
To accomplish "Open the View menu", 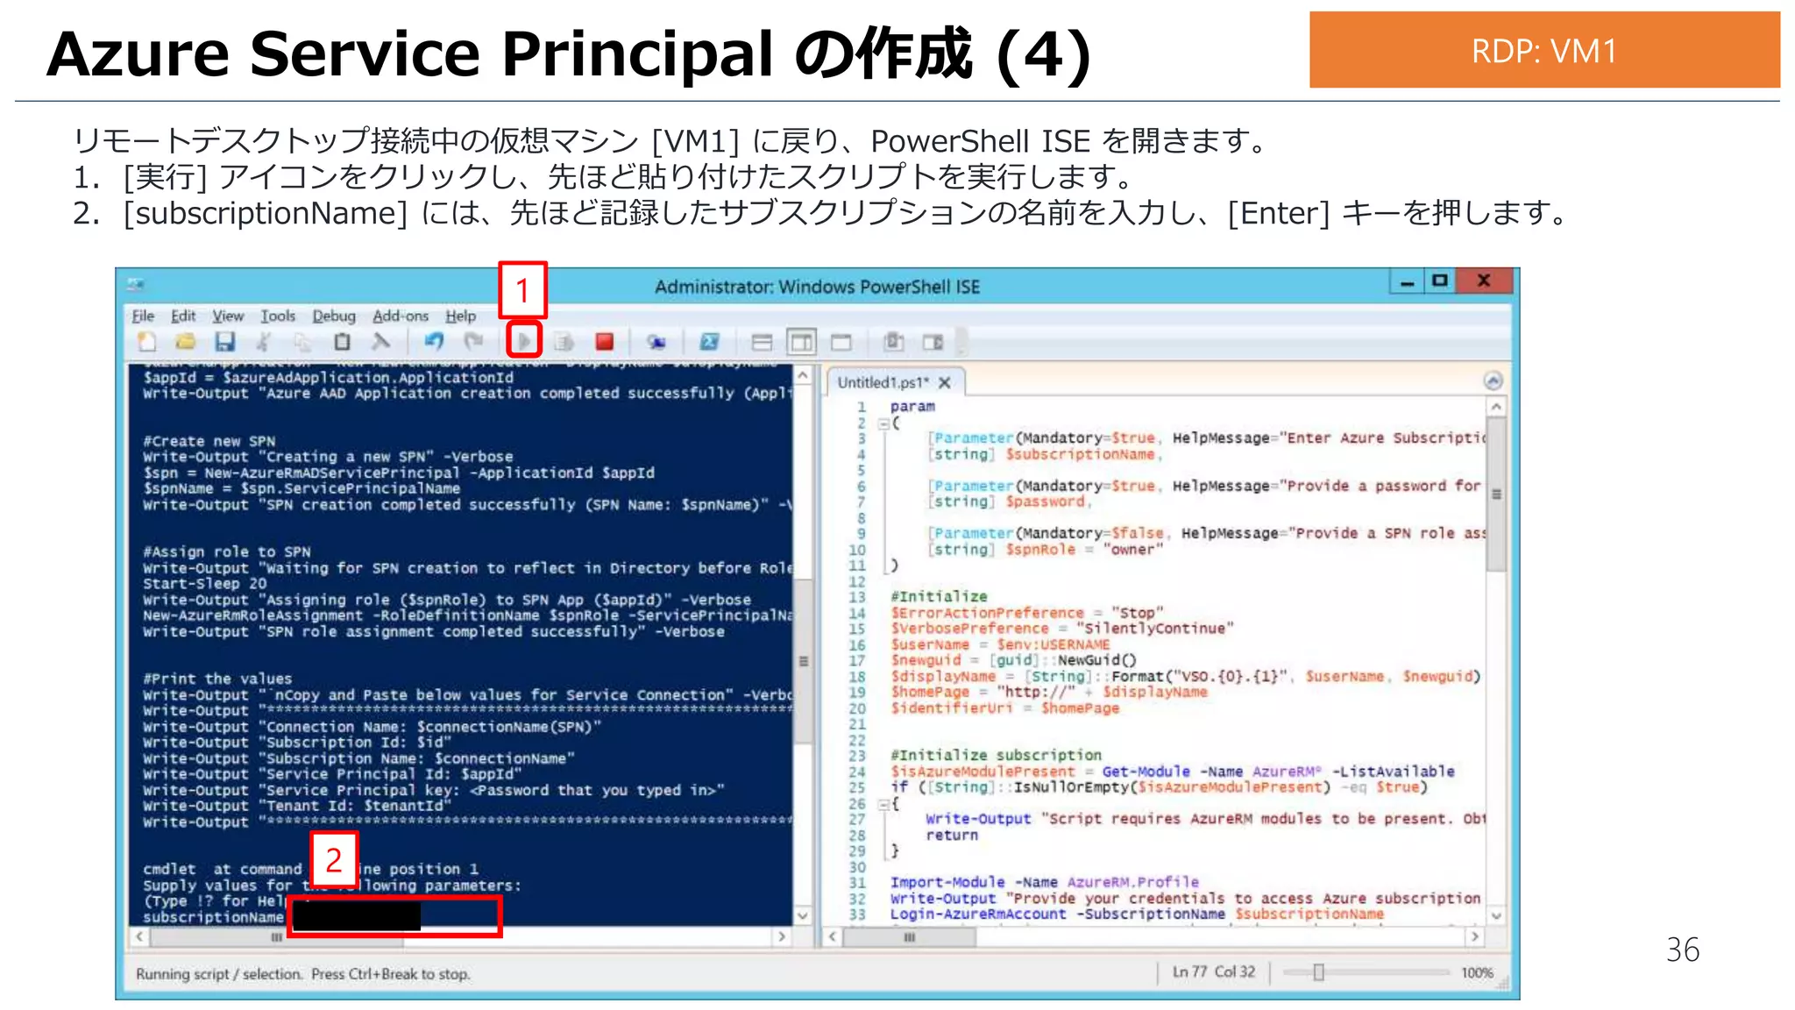I will tap(228, 316).
